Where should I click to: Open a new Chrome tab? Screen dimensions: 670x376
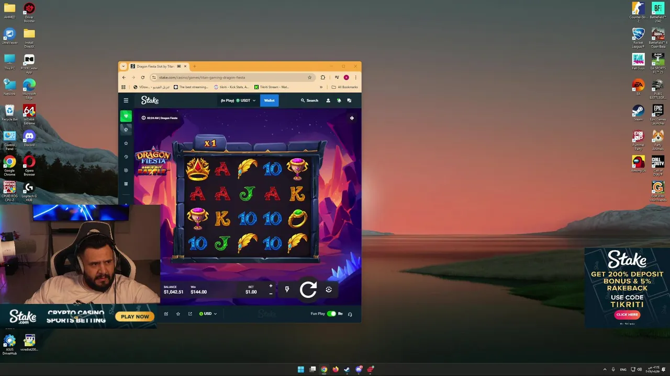tap(194, 66)
